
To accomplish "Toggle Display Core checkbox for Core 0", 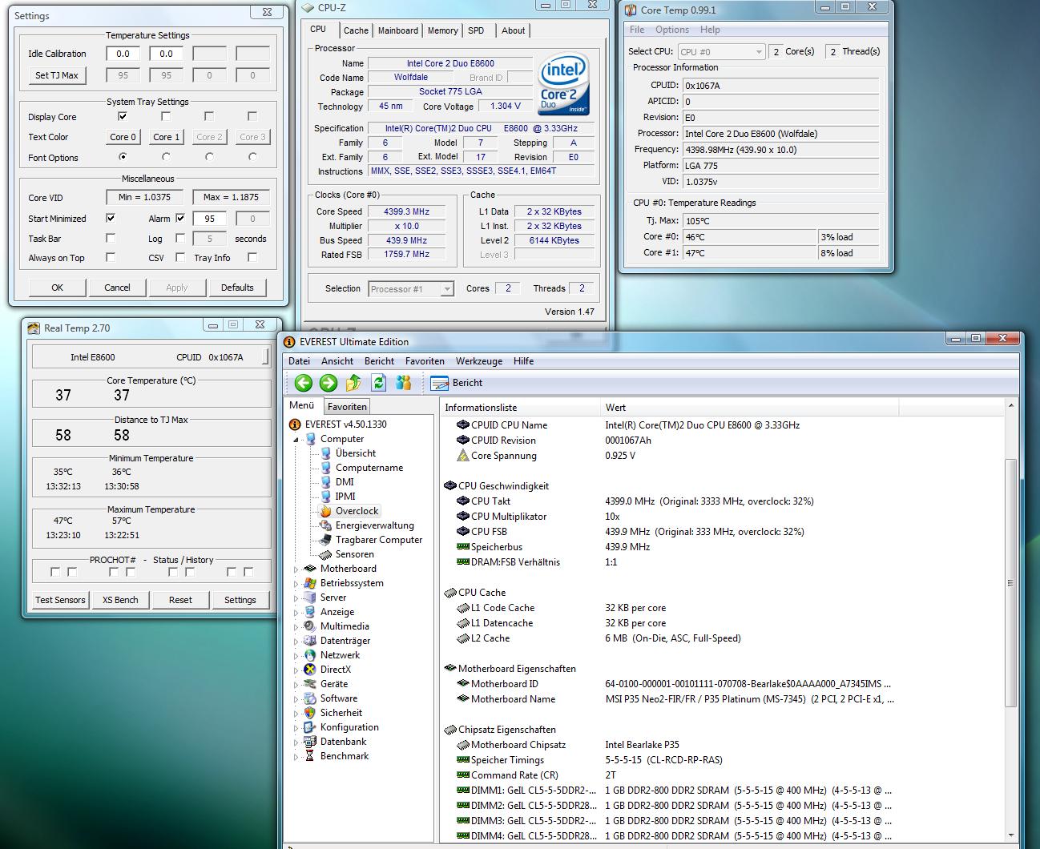I will pyautogui.click(x=123, y=116).
